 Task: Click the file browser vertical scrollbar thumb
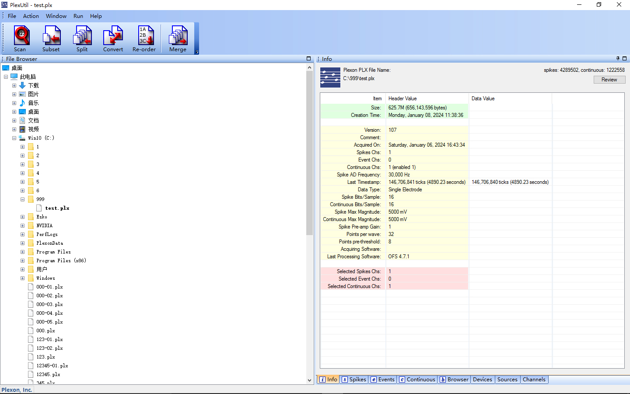309,153
